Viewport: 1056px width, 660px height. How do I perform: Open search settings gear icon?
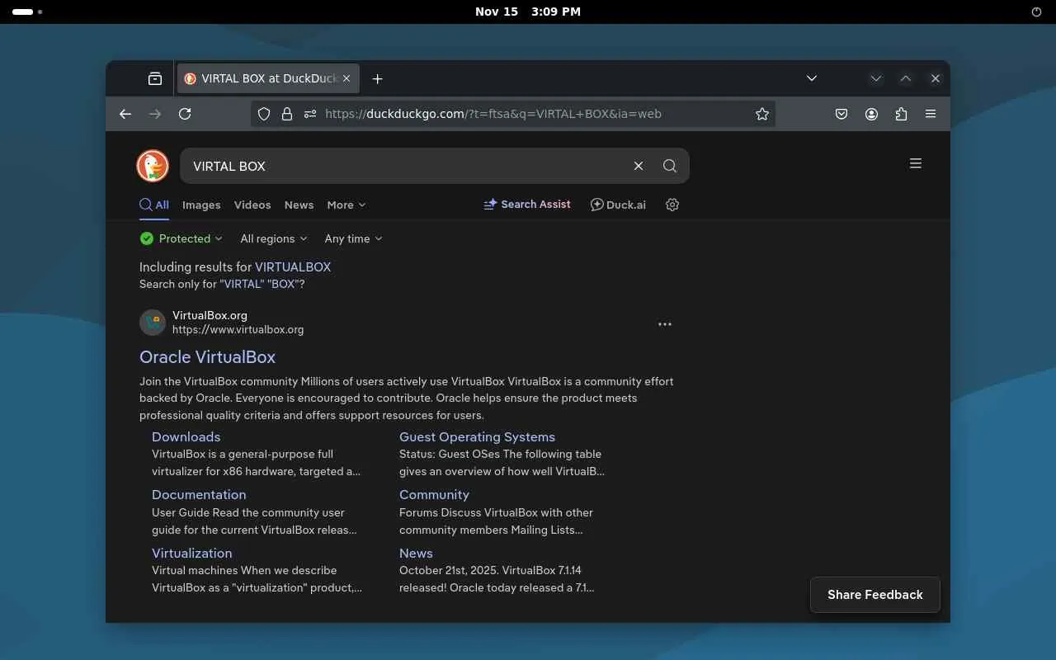(x=672, y=205)
